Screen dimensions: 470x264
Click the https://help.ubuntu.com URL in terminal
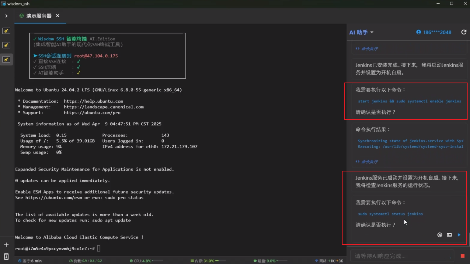tap(93, 101)
